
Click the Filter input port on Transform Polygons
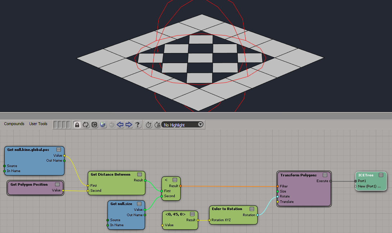[x=278, y=186]
